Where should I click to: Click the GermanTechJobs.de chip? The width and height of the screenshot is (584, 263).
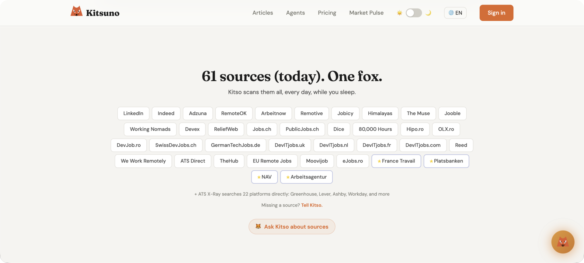[235, 145]
